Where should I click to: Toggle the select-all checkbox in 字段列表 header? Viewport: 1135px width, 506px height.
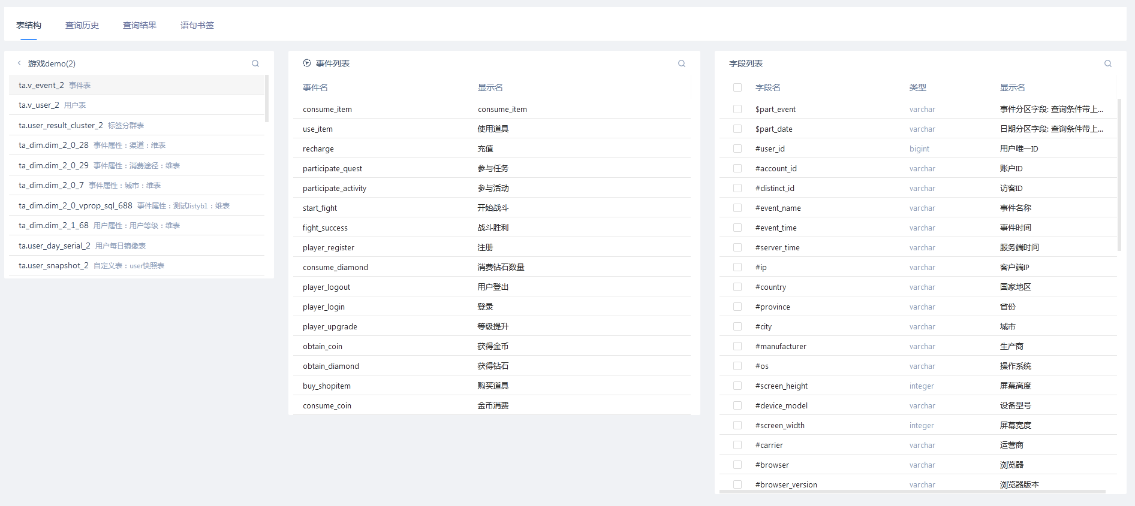pyautogui.click(x=737, y=87)
